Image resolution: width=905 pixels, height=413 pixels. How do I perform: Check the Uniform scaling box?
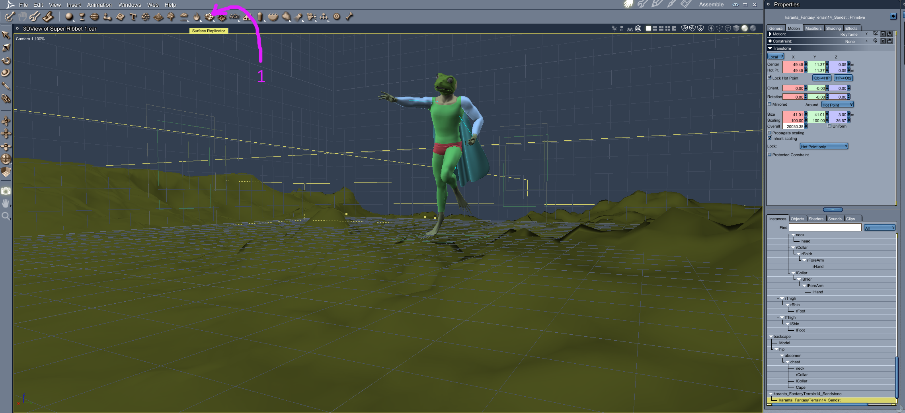[x=829, y=126]
